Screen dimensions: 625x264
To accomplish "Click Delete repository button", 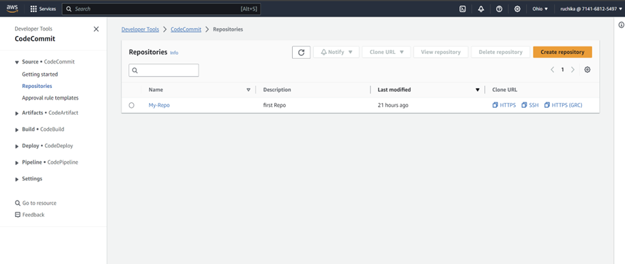I will tap(501, 53).
